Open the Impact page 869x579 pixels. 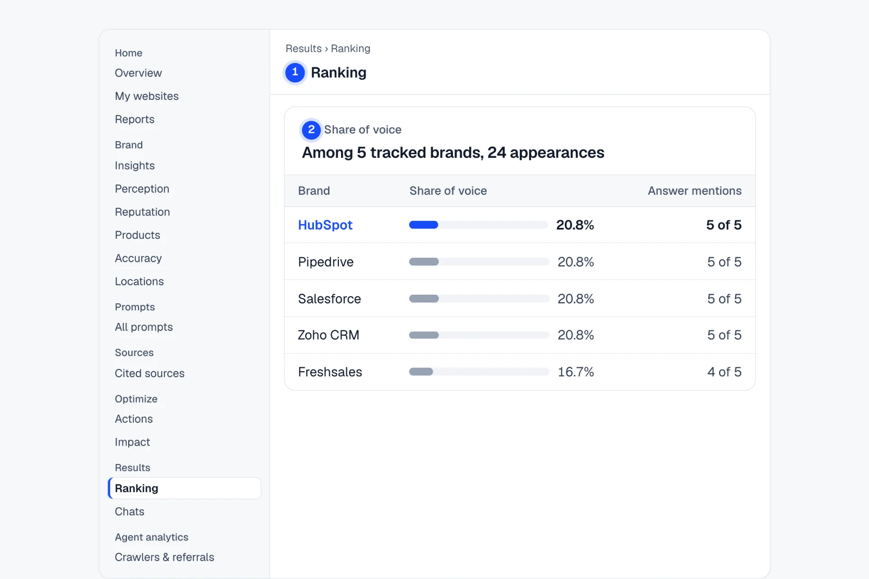click(133, 442)
